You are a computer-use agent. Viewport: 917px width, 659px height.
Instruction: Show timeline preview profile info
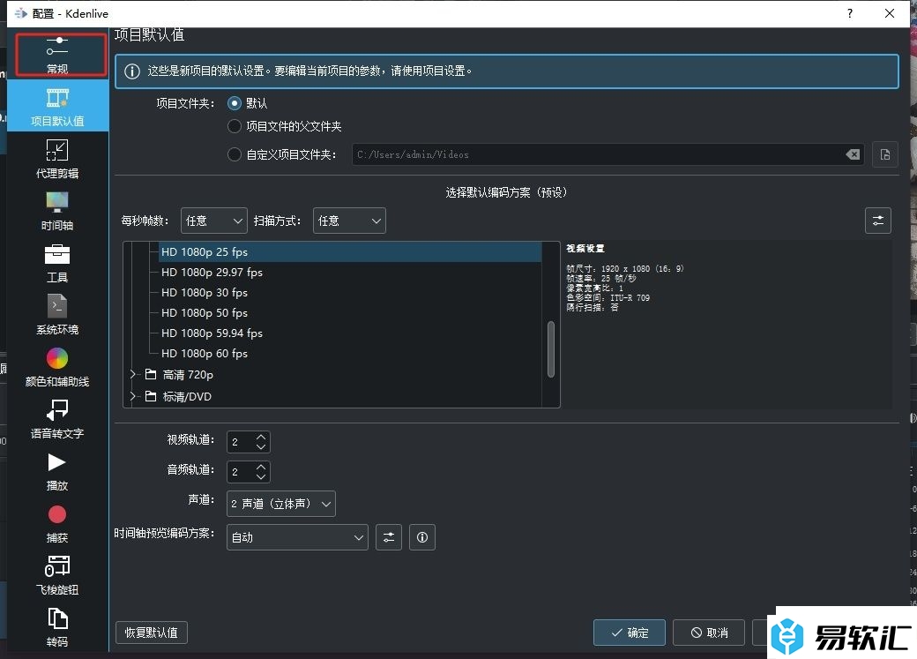coord(422,537)
